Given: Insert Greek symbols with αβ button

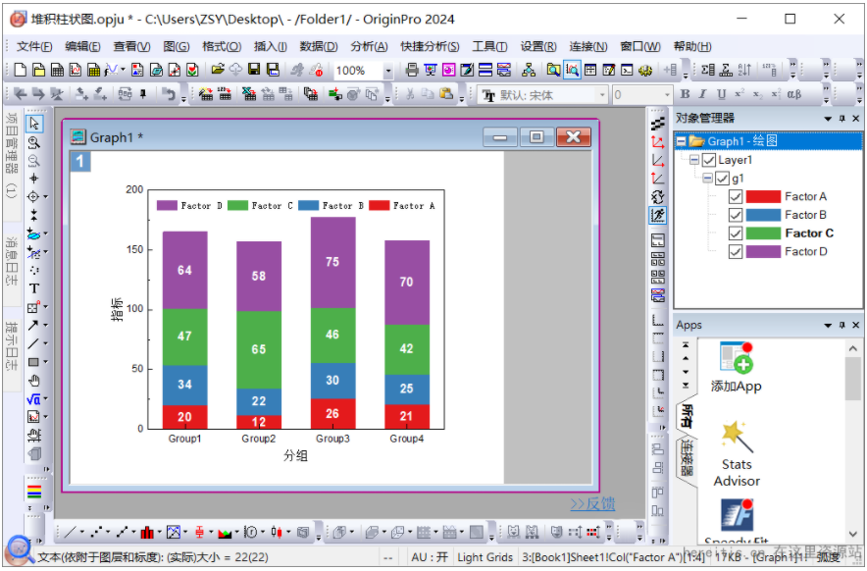Looking at the screenshot, I should 794,94.
